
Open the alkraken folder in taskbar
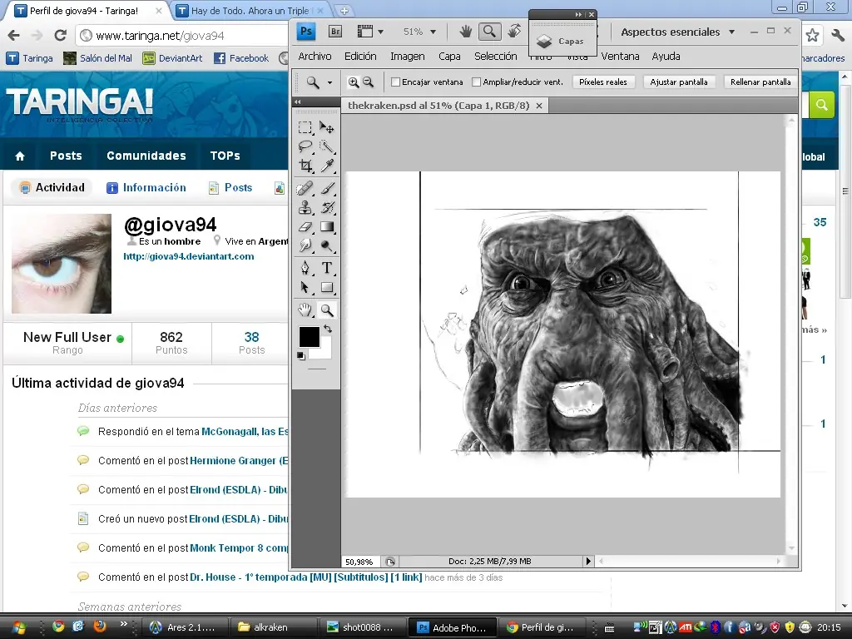click(272, 627)
